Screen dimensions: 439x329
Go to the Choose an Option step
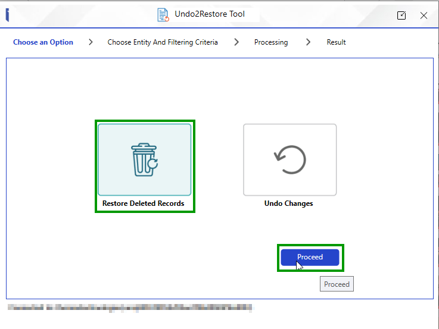[43, 42]
